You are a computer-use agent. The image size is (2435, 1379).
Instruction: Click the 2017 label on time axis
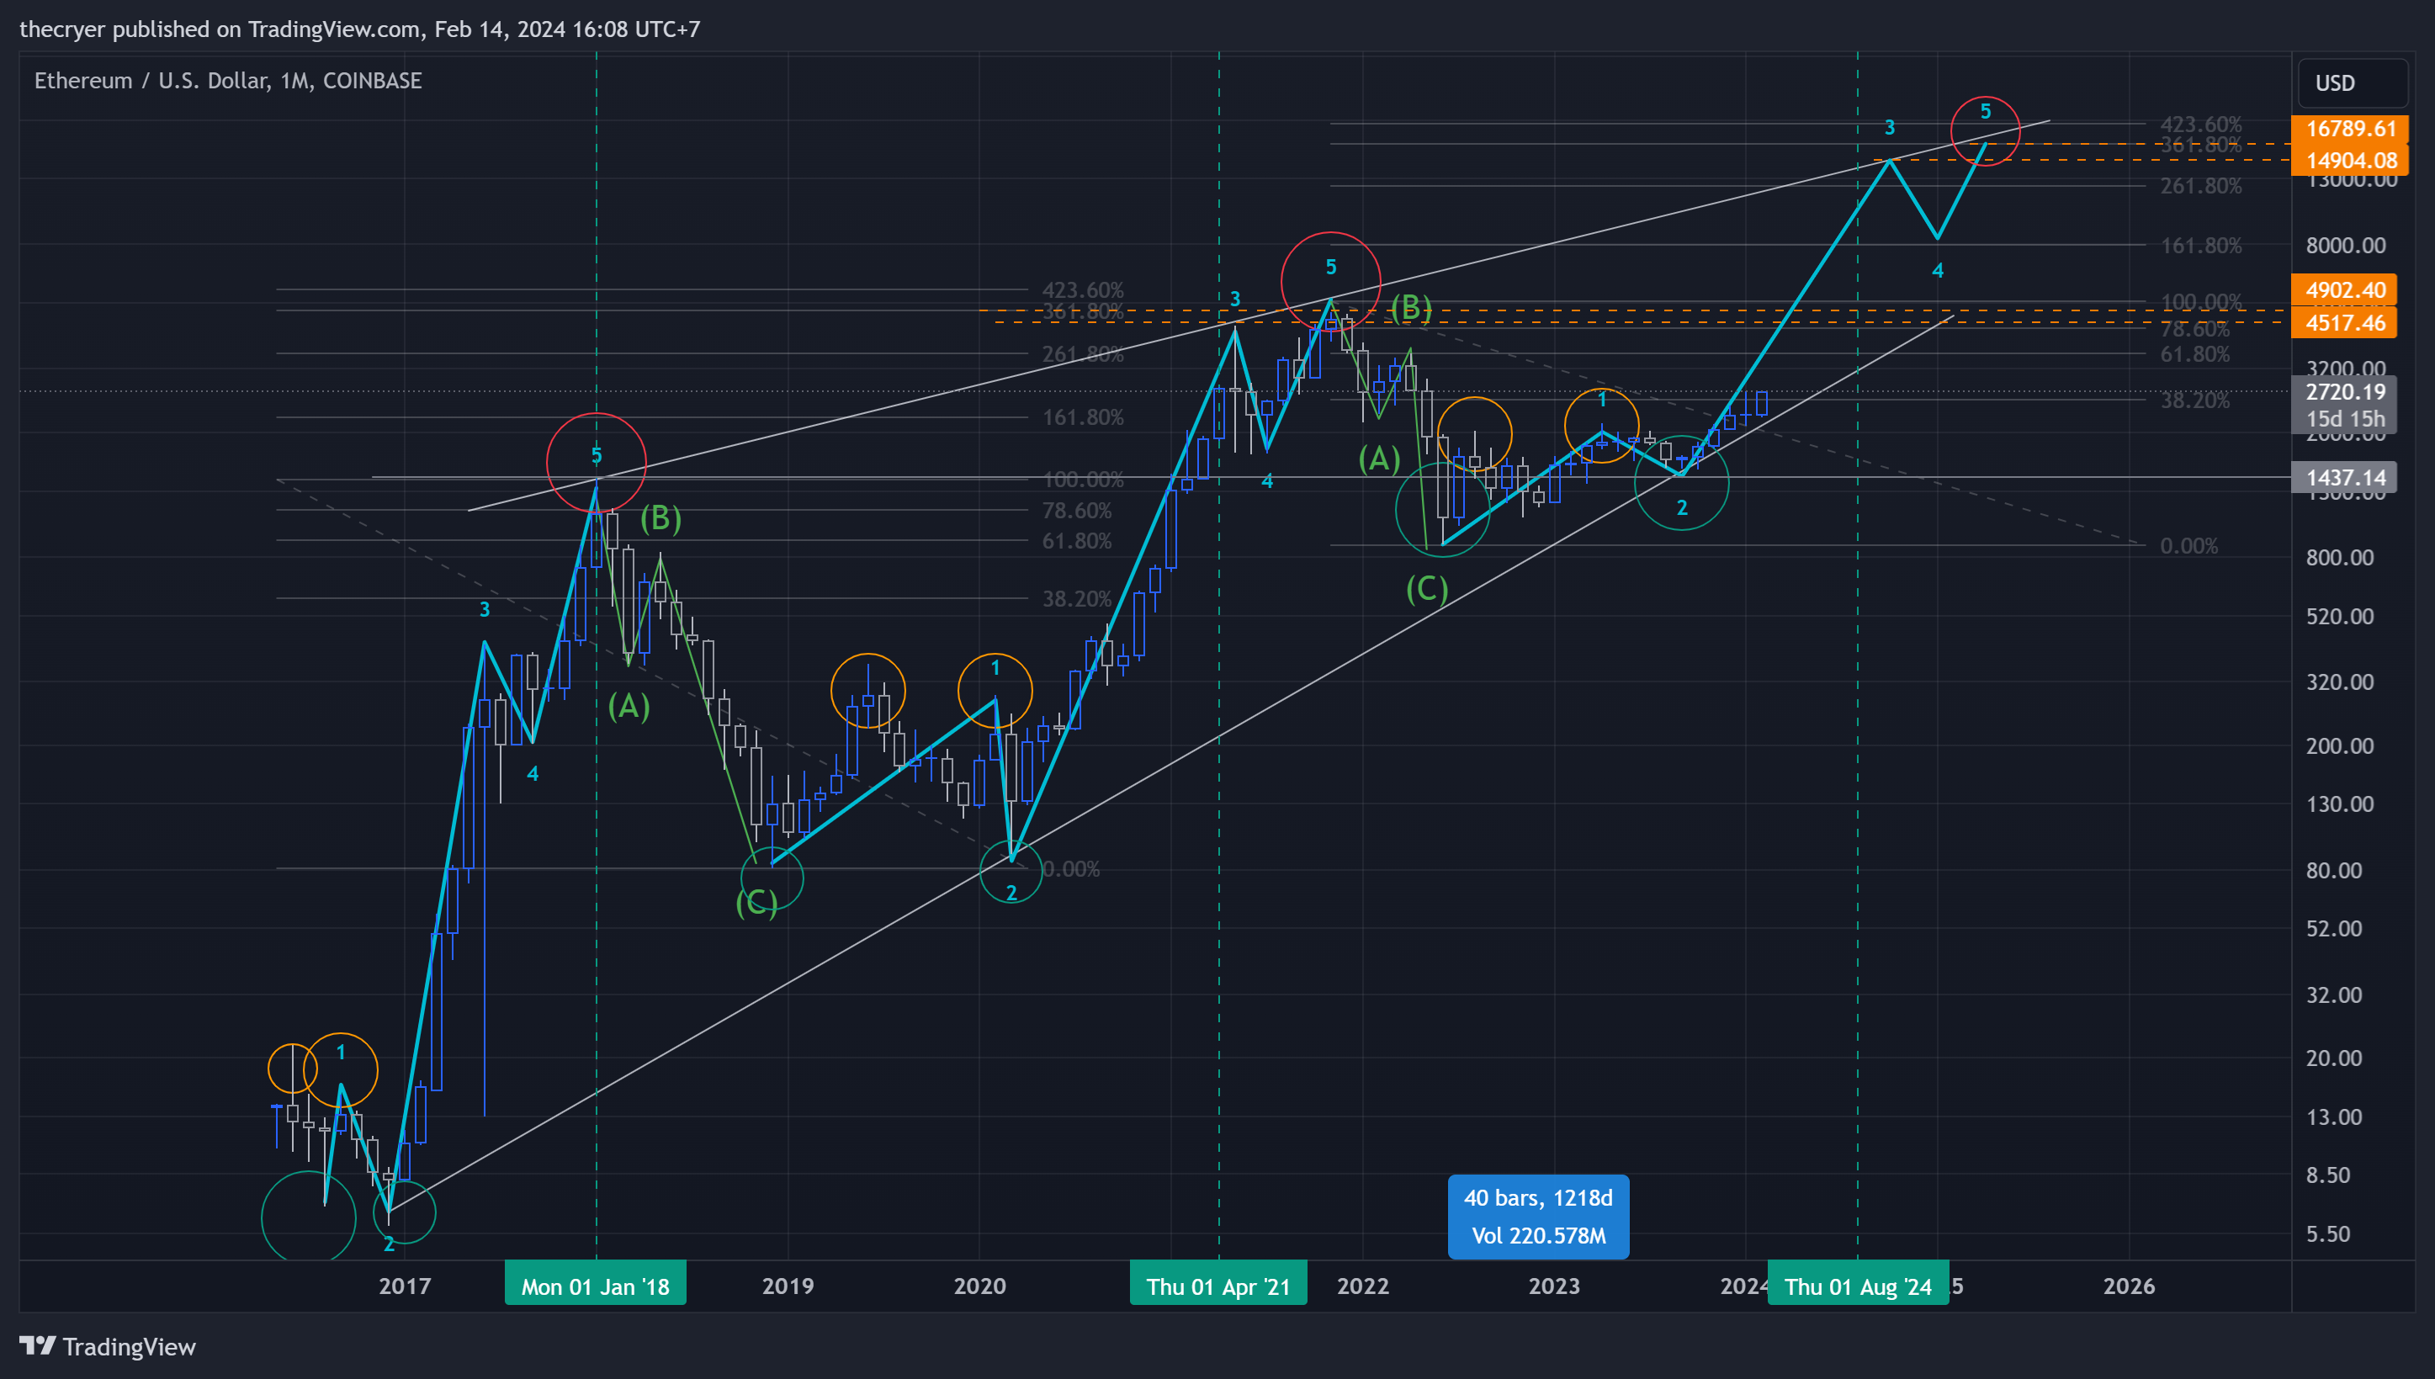405,1286
